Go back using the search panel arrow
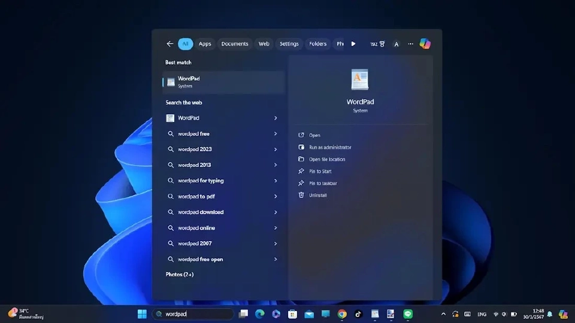 coord(170,44)
